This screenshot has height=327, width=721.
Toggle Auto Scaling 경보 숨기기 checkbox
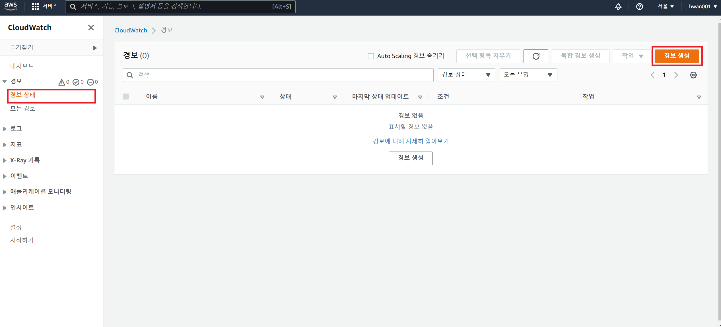371,56
